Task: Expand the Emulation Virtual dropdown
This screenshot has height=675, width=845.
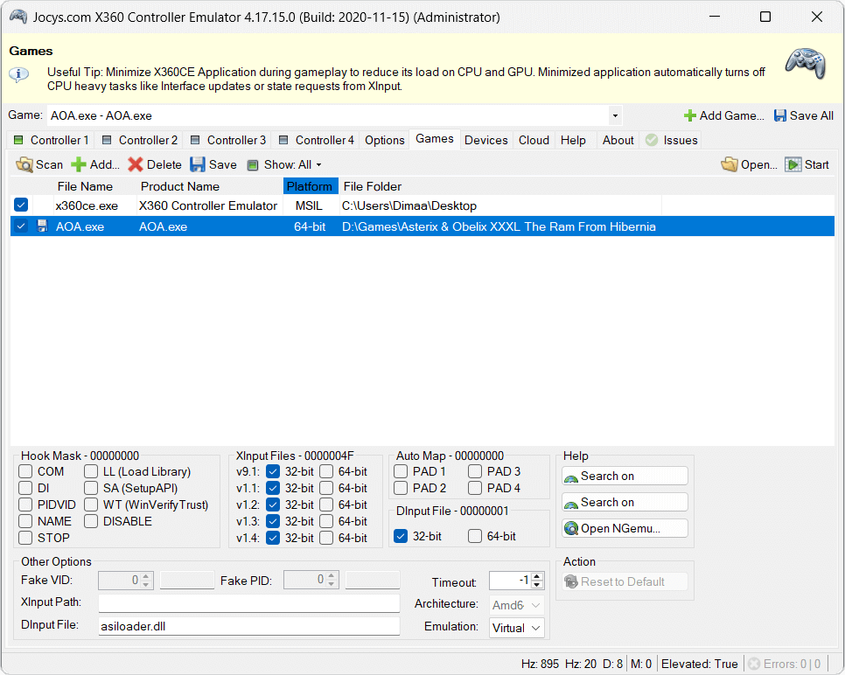Action: [535, 628]
